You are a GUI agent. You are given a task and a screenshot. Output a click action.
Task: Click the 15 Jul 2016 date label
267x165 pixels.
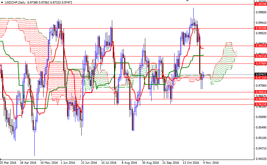tap(109, 163)
